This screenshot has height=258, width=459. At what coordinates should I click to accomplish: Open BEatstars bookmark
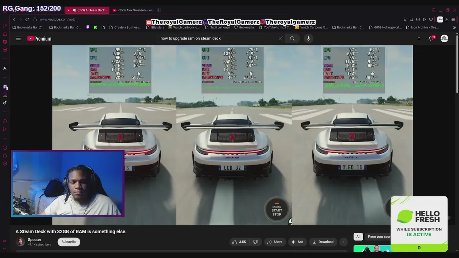(155, 27)
